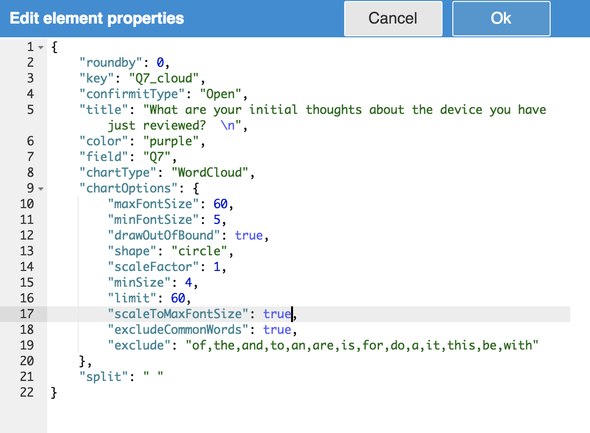Click the Edit element properties dialog title
590x433 pixels.
tap(97, 19)
